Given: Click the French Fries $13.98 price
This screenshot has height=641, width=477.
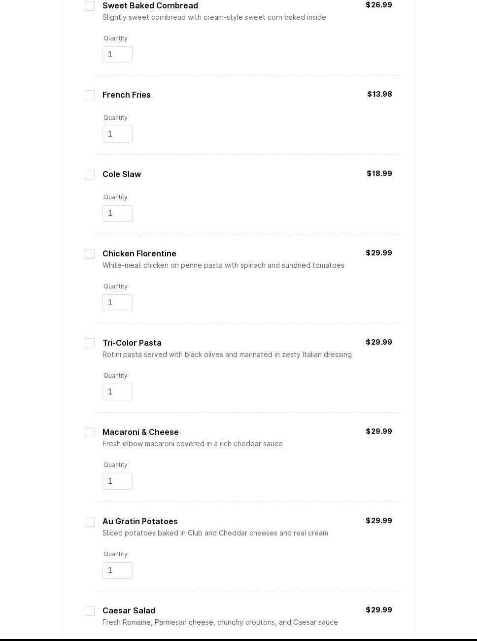Looking at the screenshot, I should click(379, 94).
